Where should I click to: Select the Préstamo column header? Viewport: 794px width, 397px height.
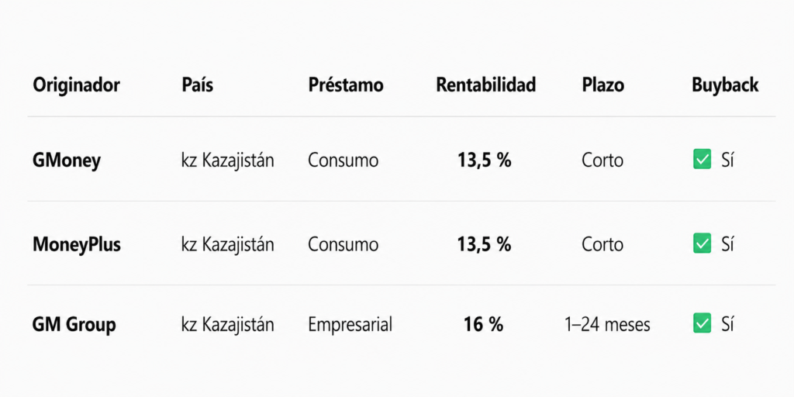click(x=346, y=85)
